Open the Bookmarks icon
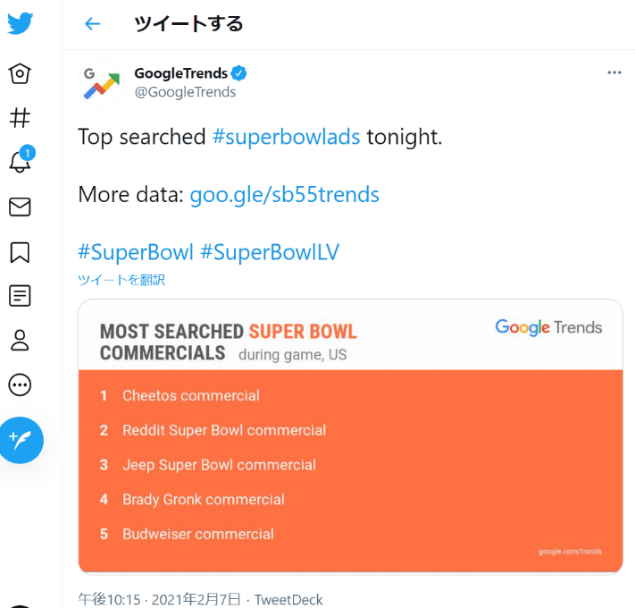Screen dimensions: 635x608 20,252
